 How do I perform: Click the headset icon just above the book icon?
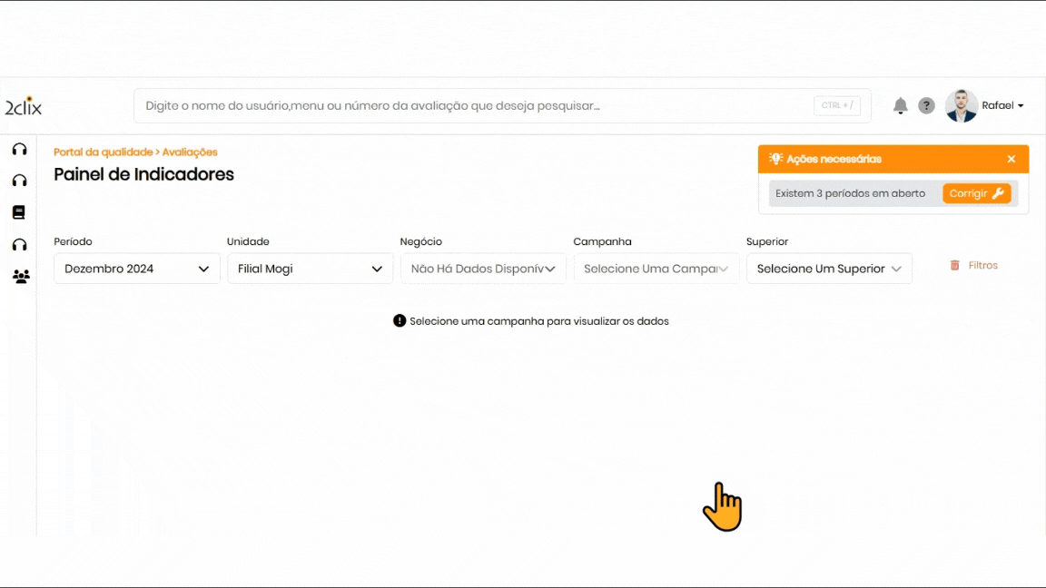point(19,181)
